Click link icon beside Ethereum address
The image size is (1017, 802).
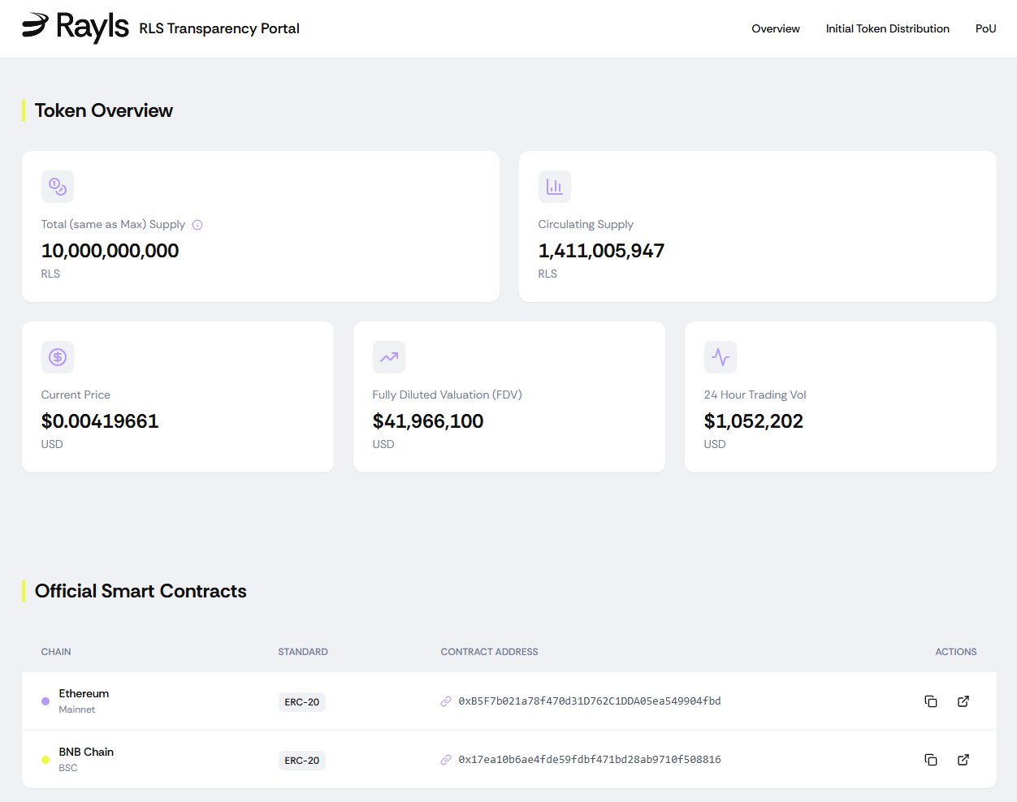[x=446, y=701]
